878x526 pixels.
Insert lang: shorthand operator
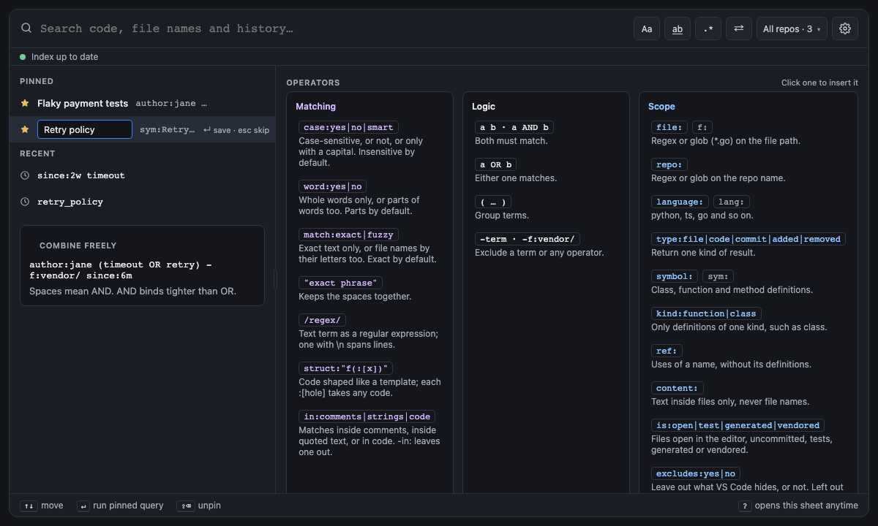tap(732, 202)
